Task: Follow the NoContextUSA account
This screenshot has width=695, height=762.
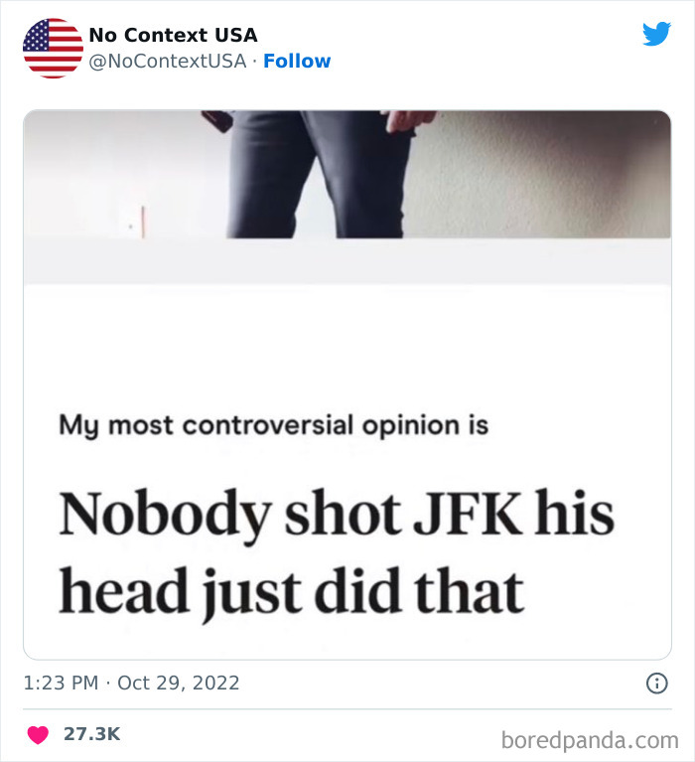Action: pos(297,62)
